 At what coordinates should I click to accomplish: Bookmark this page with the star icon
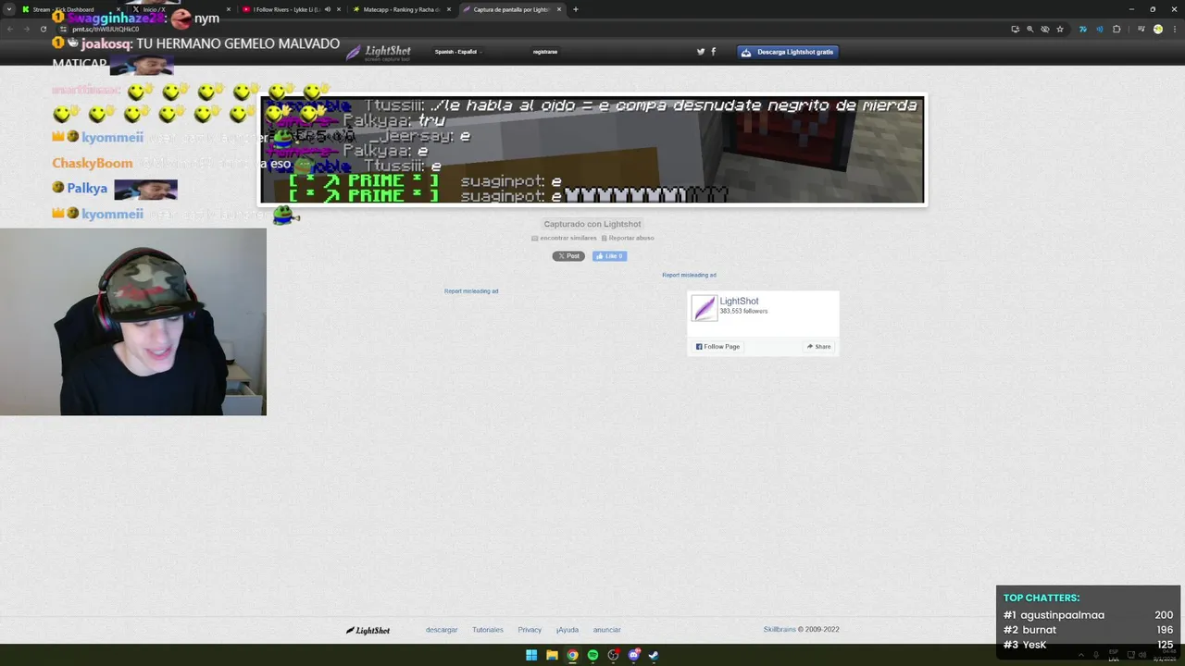pos(1060,29)
